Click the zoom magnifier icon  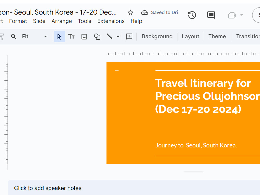point(14,36)
